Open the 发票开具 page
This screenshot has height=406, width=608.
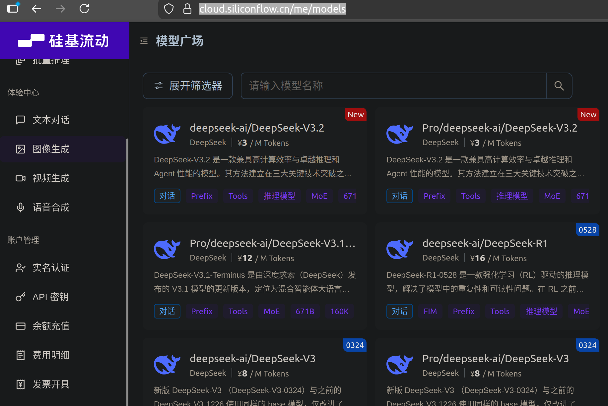[x=50, y=384]
